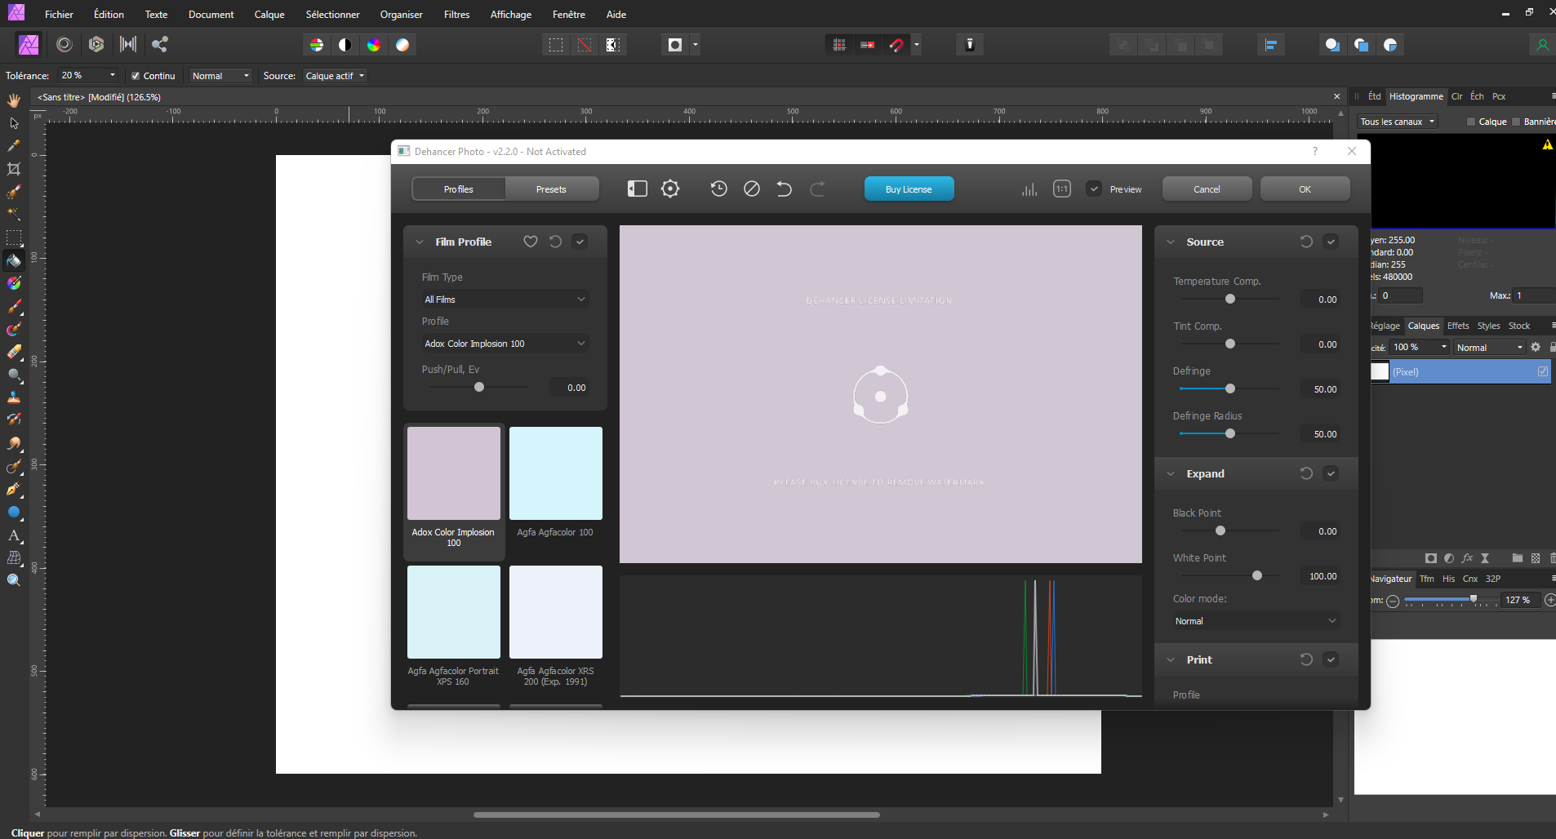Click the undo arrow in Dehancer
The image size is (1556, 839).
(783, 189)
